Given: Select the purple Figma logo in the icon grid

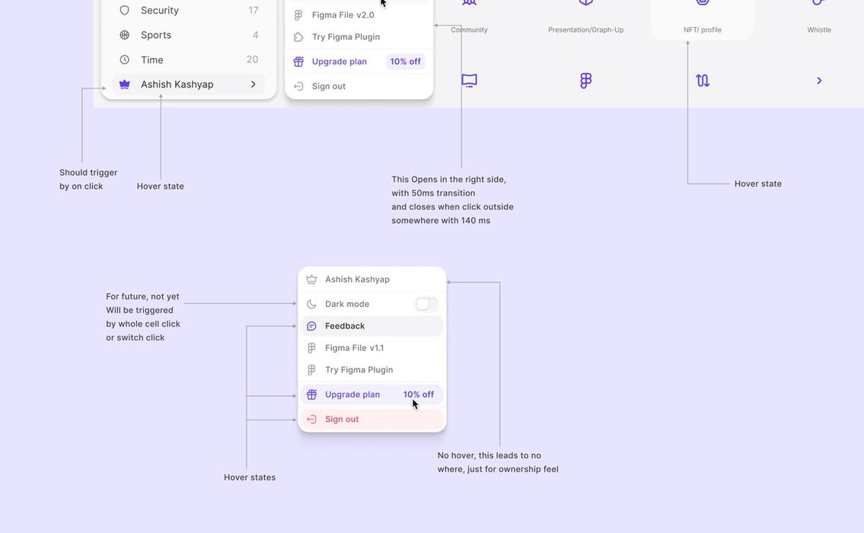Looking at the screenshot, I should point(585,81).
